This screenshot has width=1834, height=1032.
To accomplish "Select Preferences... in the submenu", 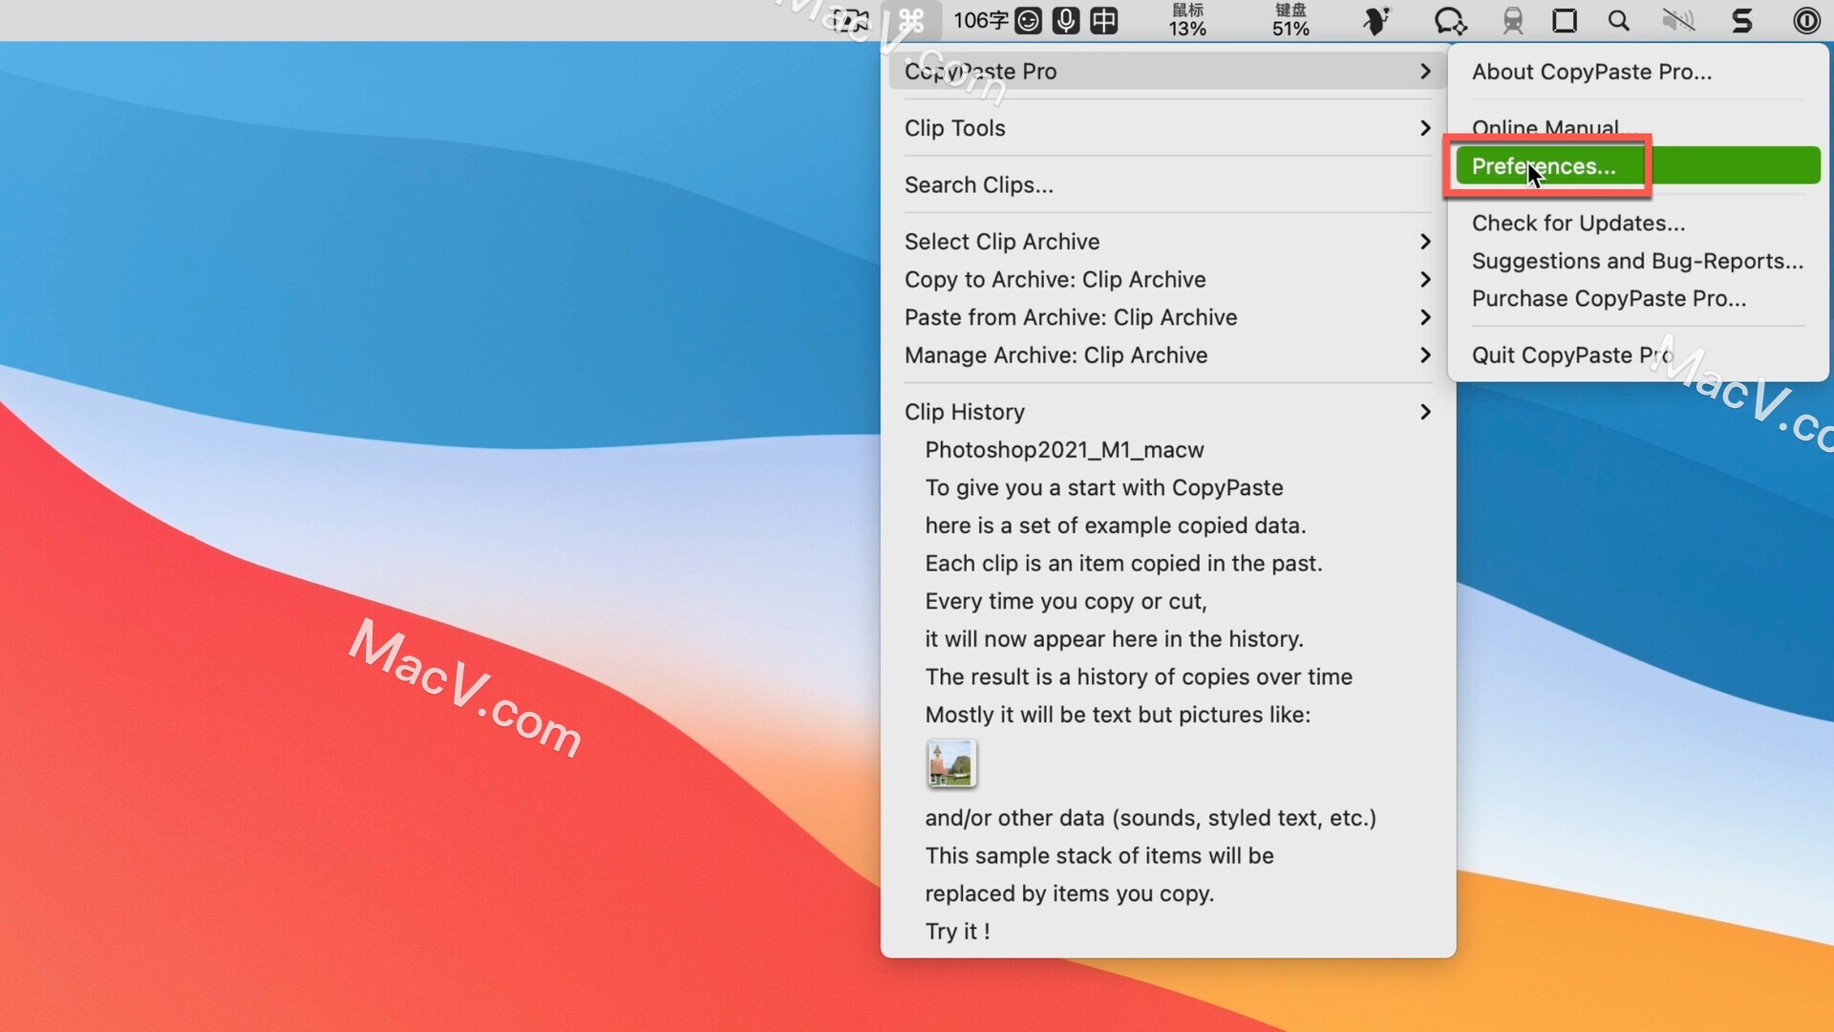I will 1638,166.
